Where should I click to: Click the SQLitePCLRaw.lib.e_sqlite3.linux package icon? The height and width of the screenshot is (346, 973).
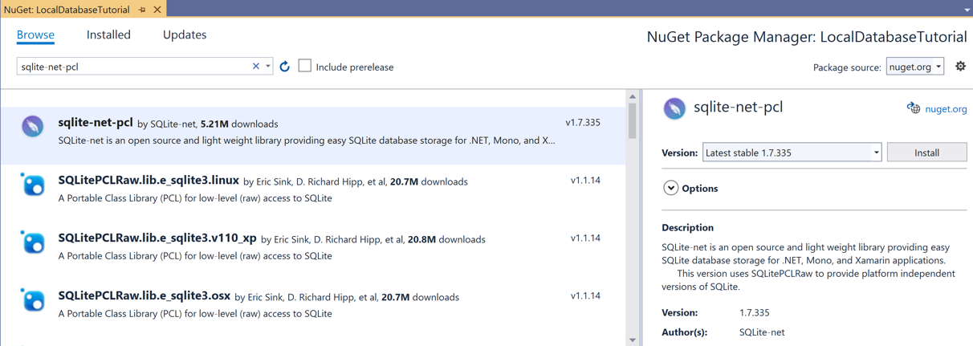tap(33, 185)
